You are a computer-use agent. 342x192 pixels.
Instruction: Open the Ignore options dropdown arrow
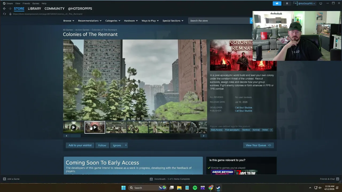[126, 145]
